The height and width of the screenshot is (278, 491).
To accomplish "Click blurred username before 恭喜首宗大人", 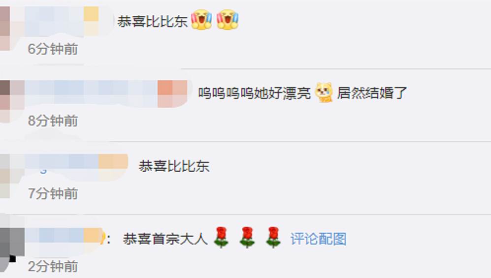I will 64,238.
